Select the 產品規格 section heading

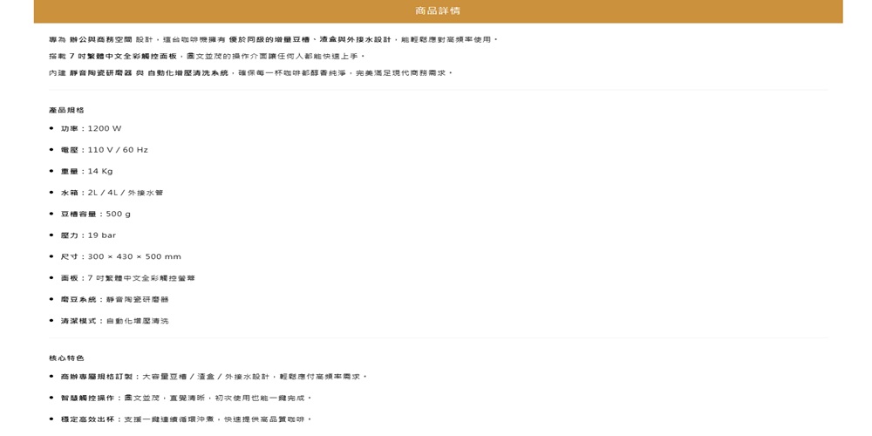point(66,111)
